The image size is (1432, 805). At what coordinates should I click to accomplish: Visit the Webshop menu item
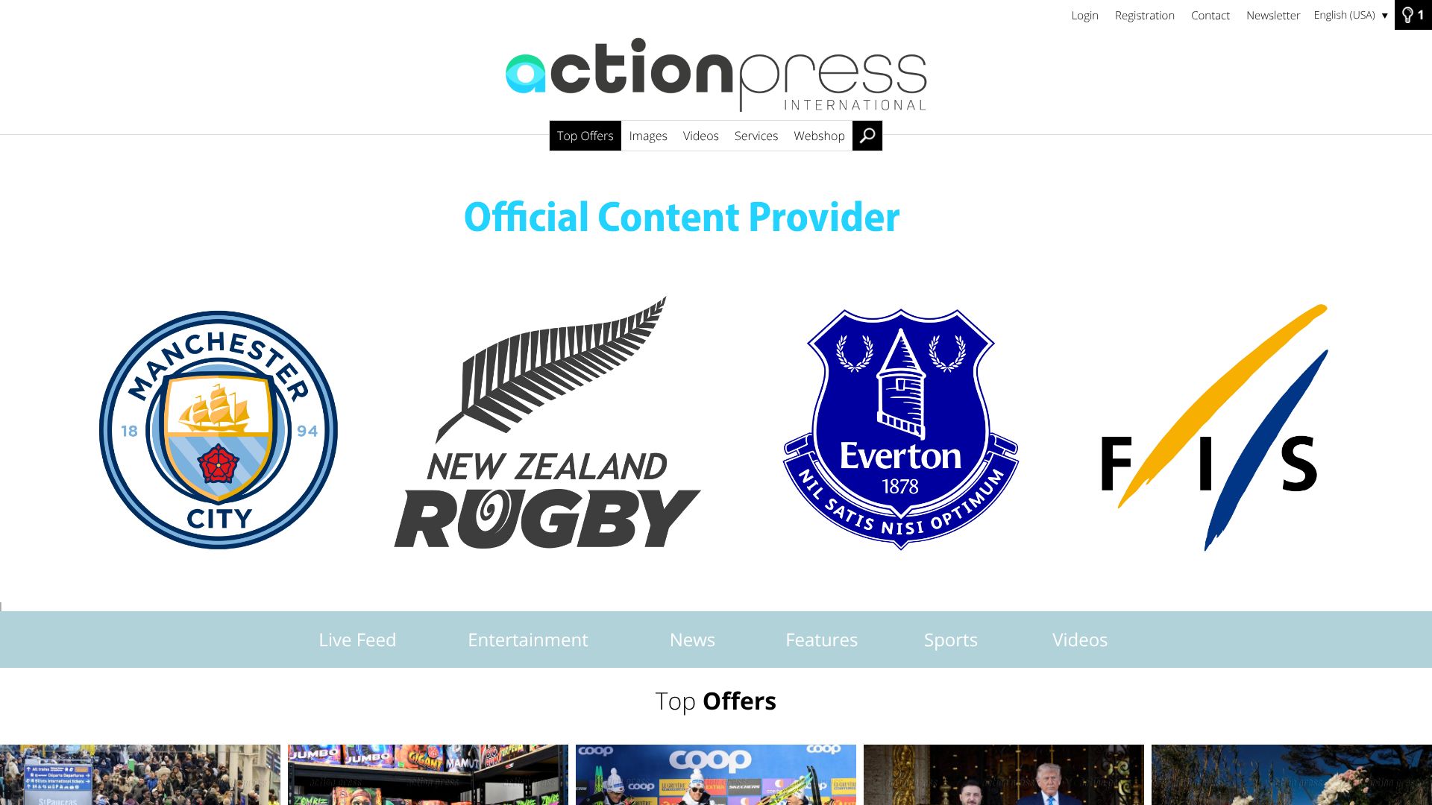point(819,136)
